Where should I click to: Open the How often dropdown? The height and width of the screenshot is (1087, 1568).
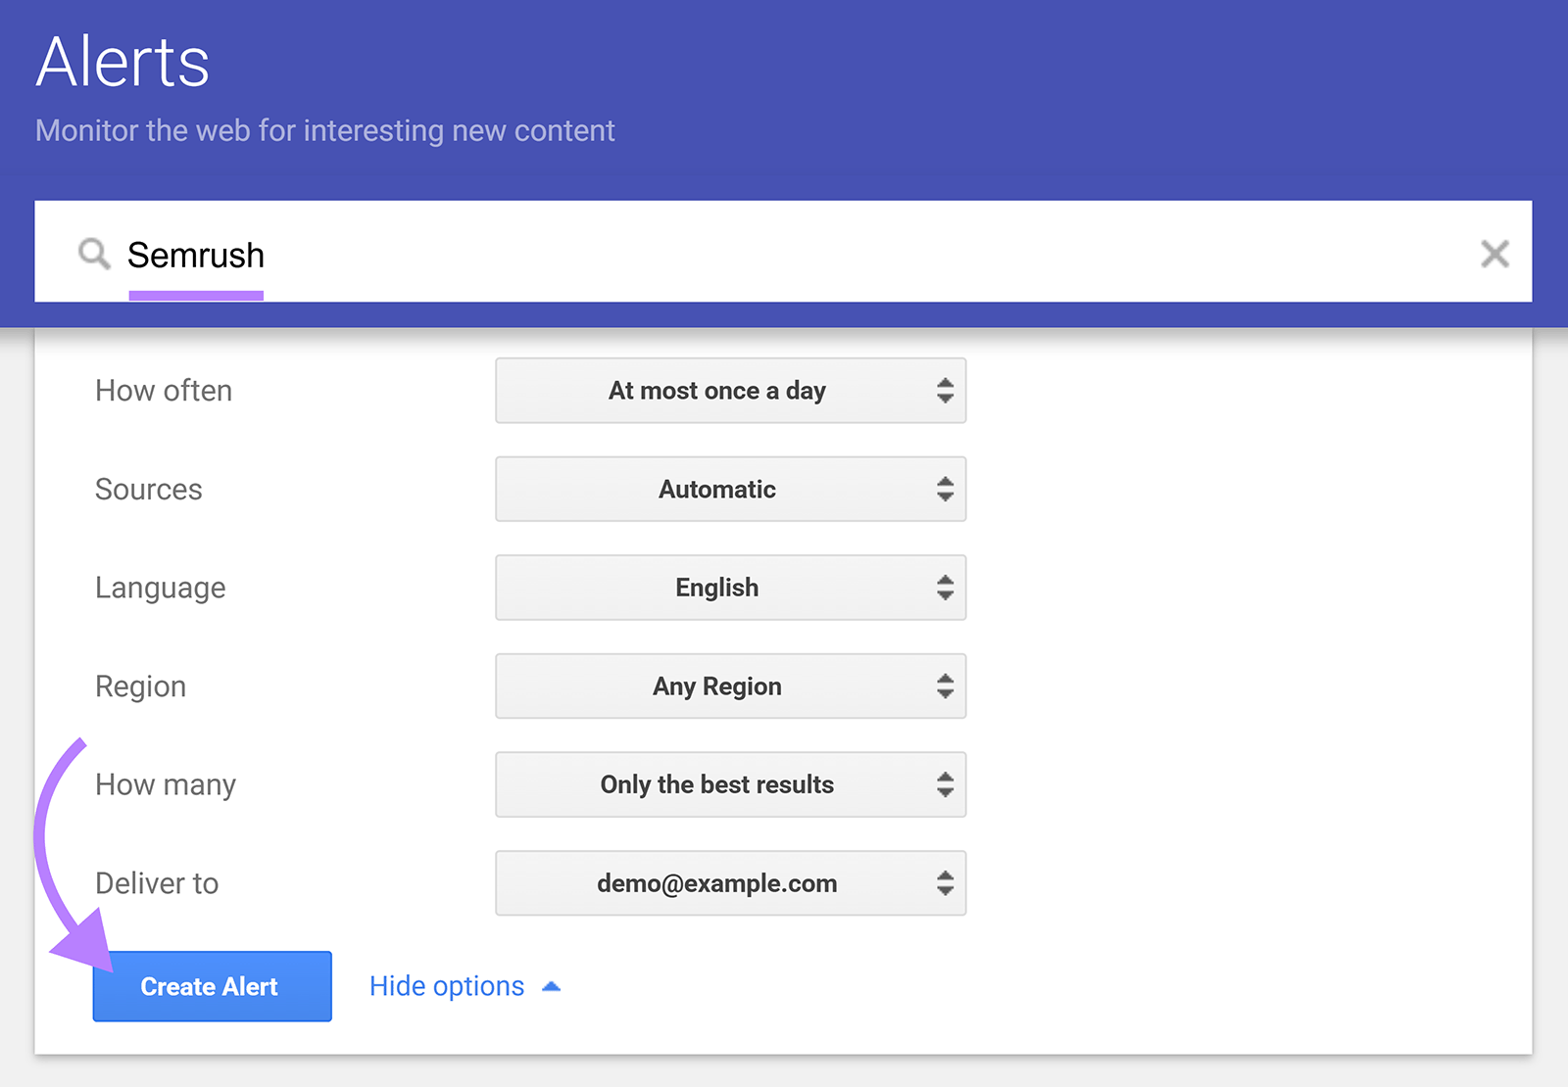tap(730, 391)
